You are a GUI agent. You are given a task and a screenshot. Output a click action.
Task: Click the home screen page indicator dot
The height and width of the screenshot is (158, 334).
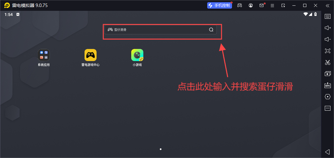pyautogui.click(x=160, y=149)
